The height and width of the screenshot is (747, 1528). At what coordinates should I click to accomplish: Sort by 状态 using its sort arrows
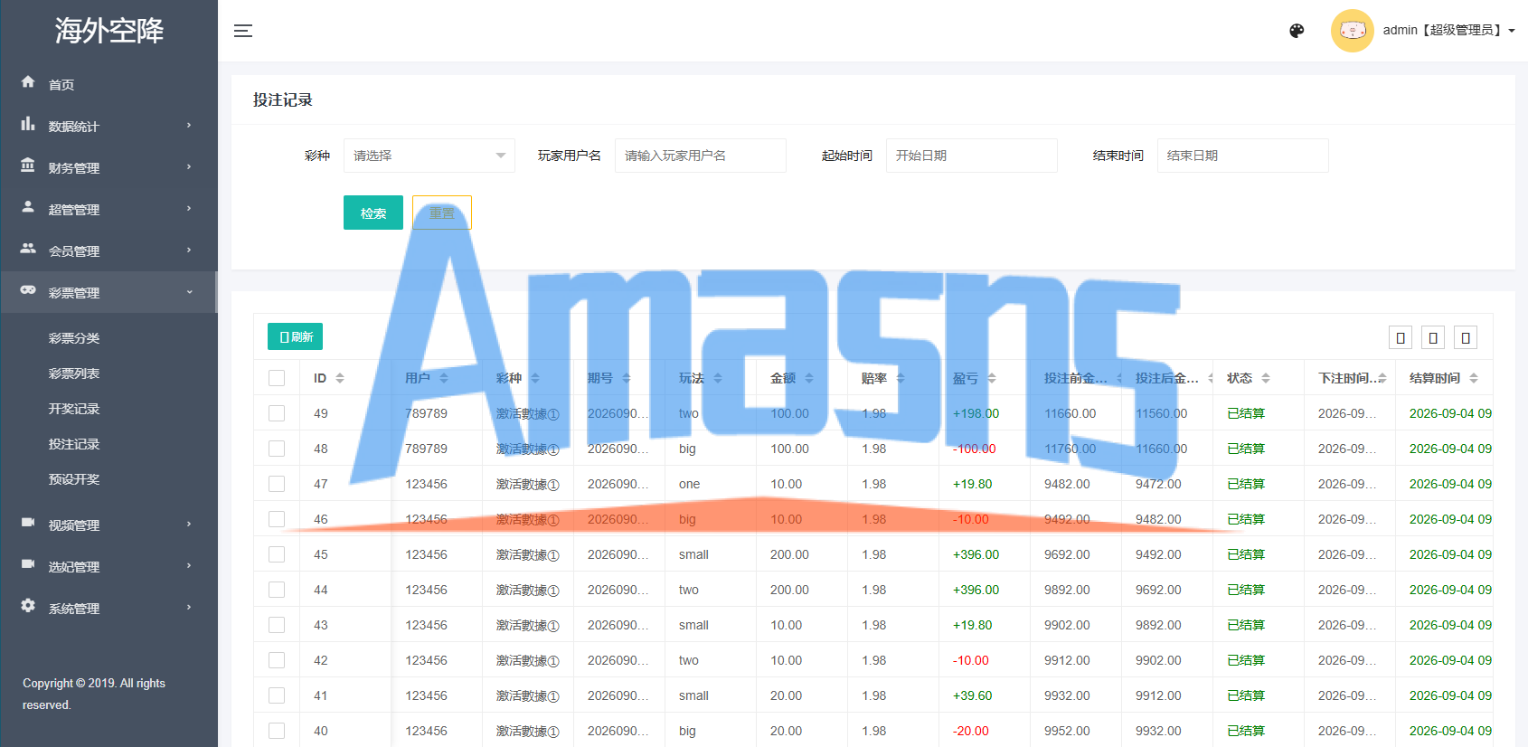pos(1266,378)
